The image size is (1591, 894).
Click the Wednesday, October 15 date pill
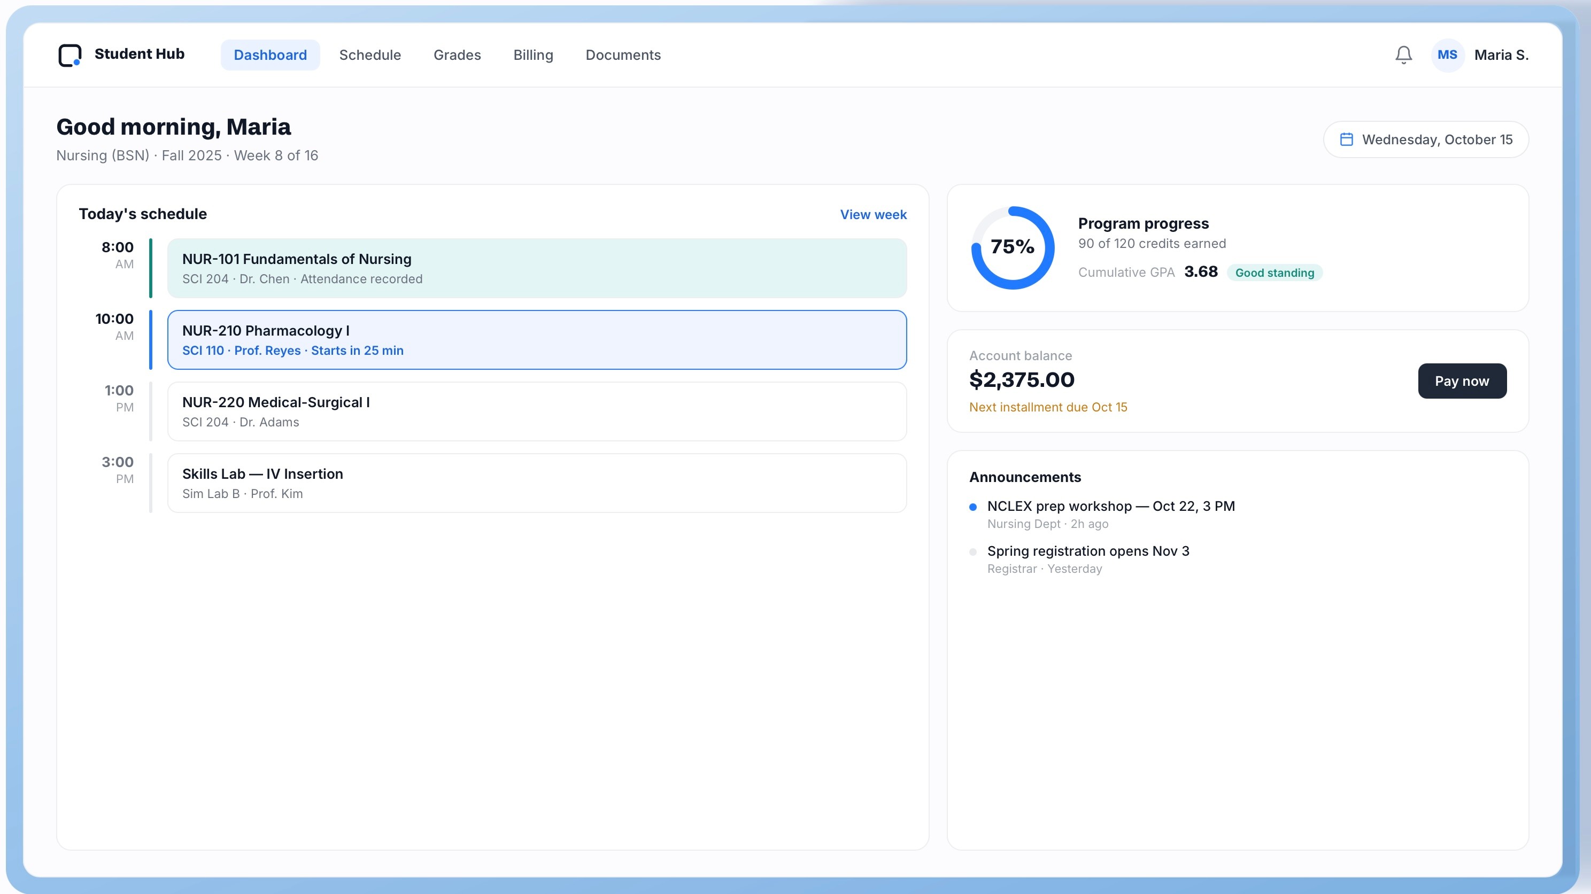(x=1425, y=139)
